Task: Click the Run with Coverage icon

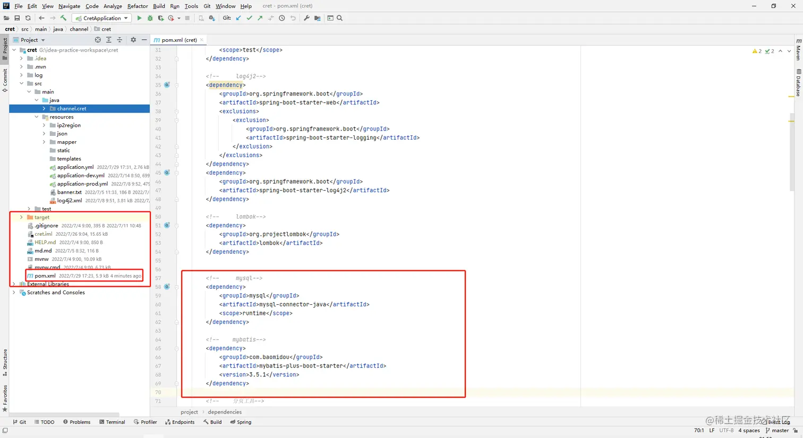Action: click(160, 18)
